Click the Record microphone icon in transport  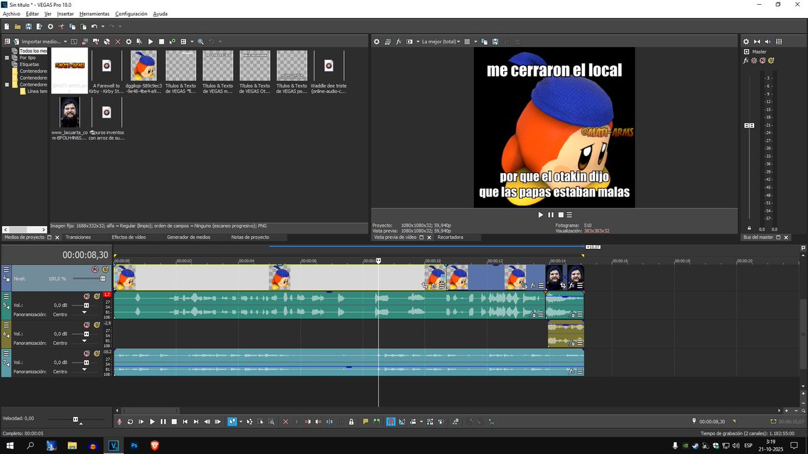119,422
